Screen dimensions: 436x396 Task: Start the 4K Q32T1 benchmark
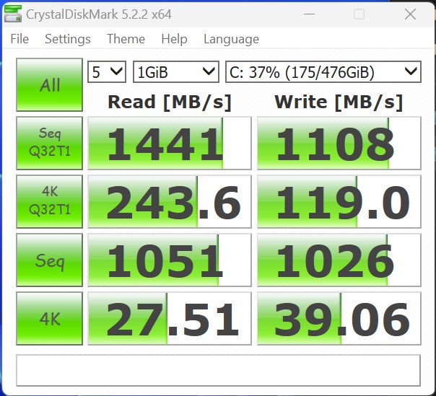coord(50,201)
